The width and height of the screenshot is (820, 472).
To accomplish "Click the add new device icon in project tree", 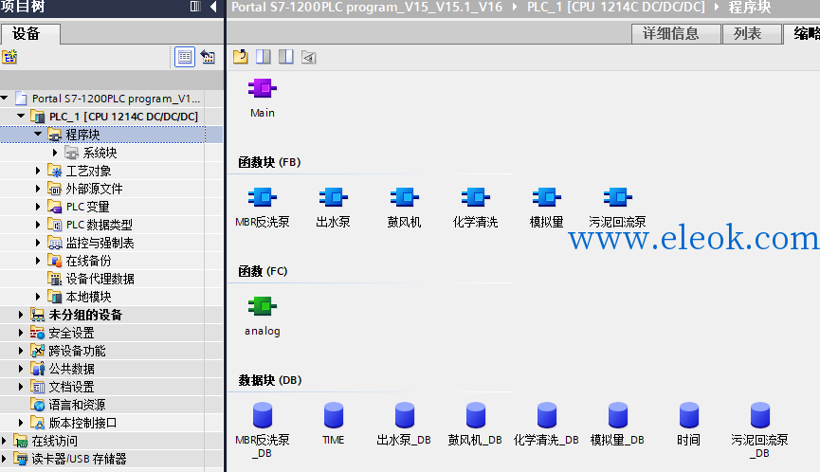I will (9, 57).
